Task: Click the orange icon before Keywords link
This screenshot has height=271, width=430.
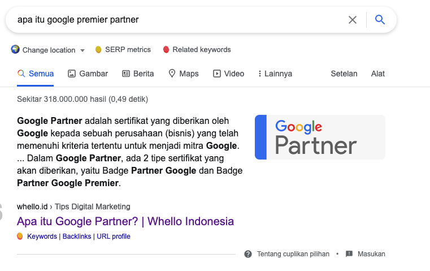Action: [x=20, y=236]
